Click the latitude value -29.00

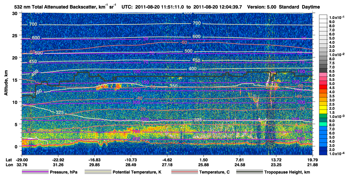[x=22, y=160]
